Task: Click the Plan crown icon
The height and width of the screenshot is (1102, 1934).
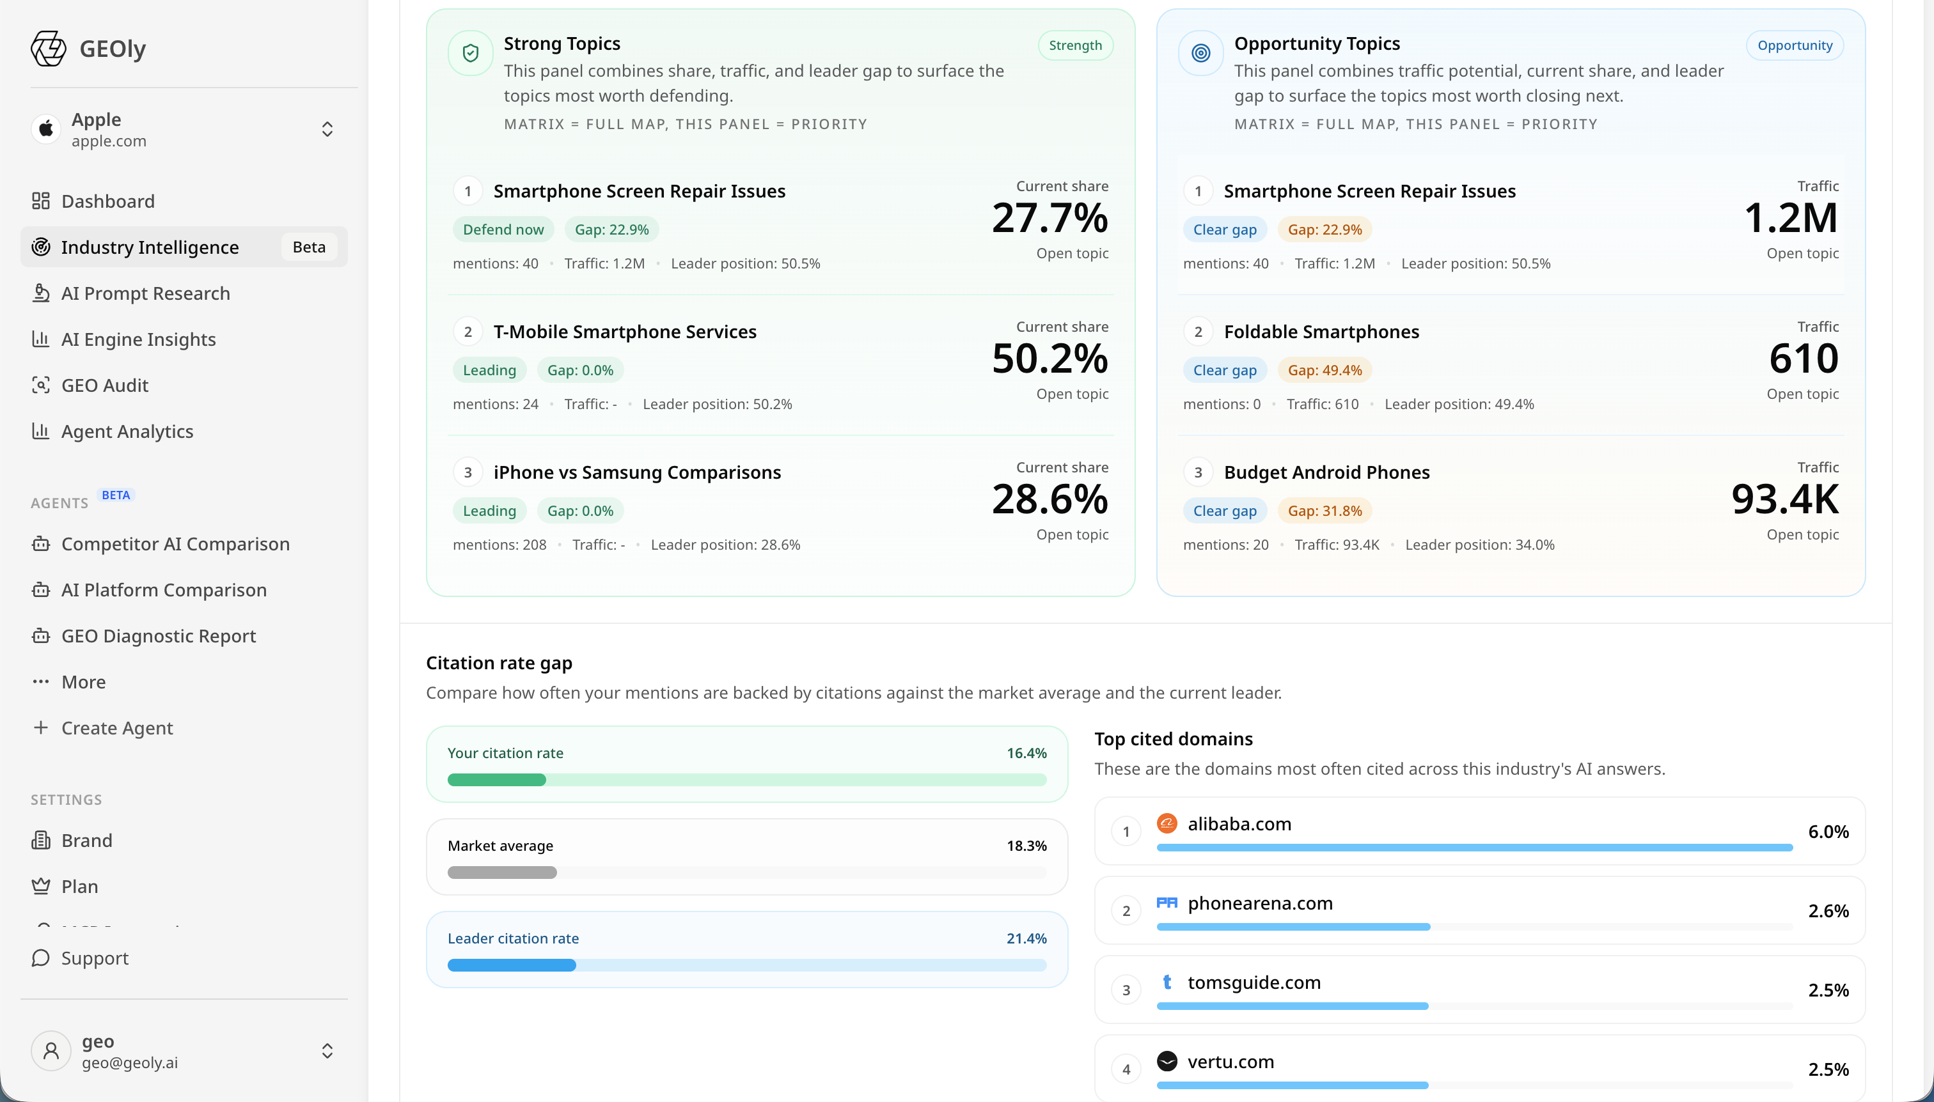Action: tap(41, 887)
